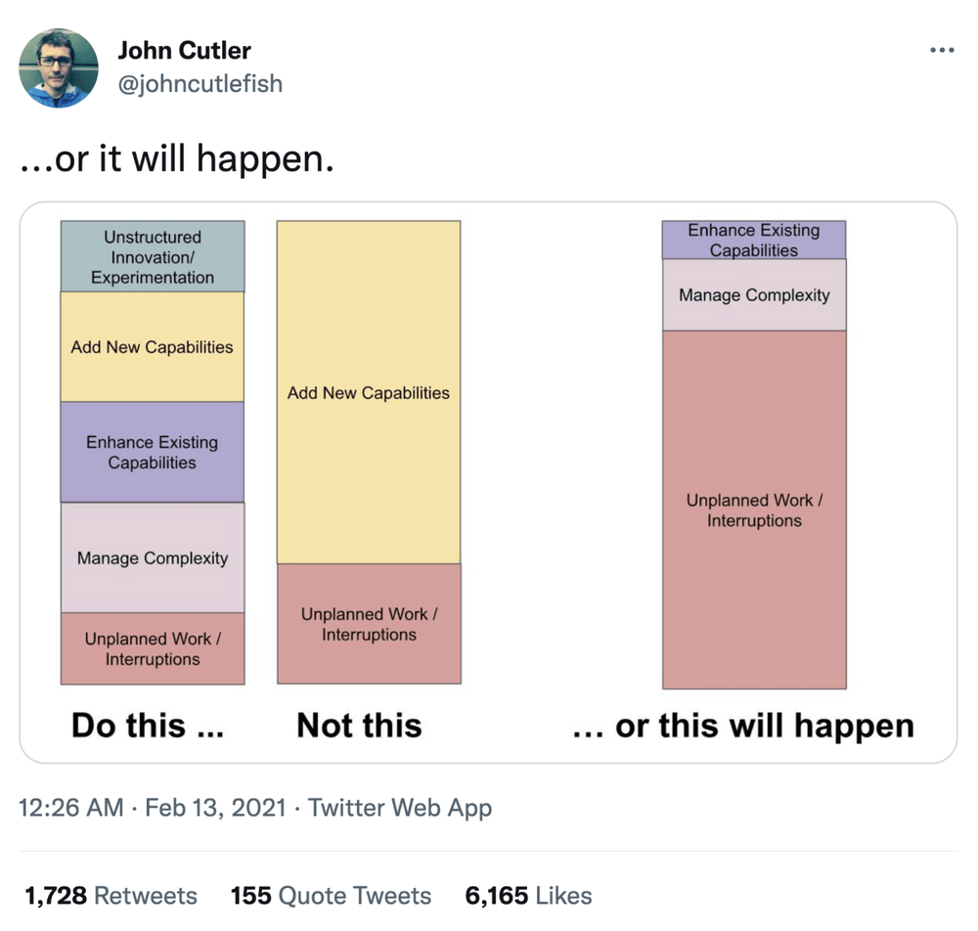Open John Cutler's profile name
Screen dimensions: 978x931
184,50
